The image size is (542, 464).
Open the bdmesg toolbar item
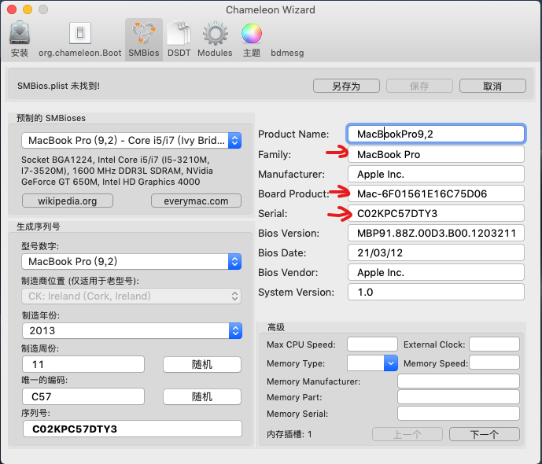287,53
